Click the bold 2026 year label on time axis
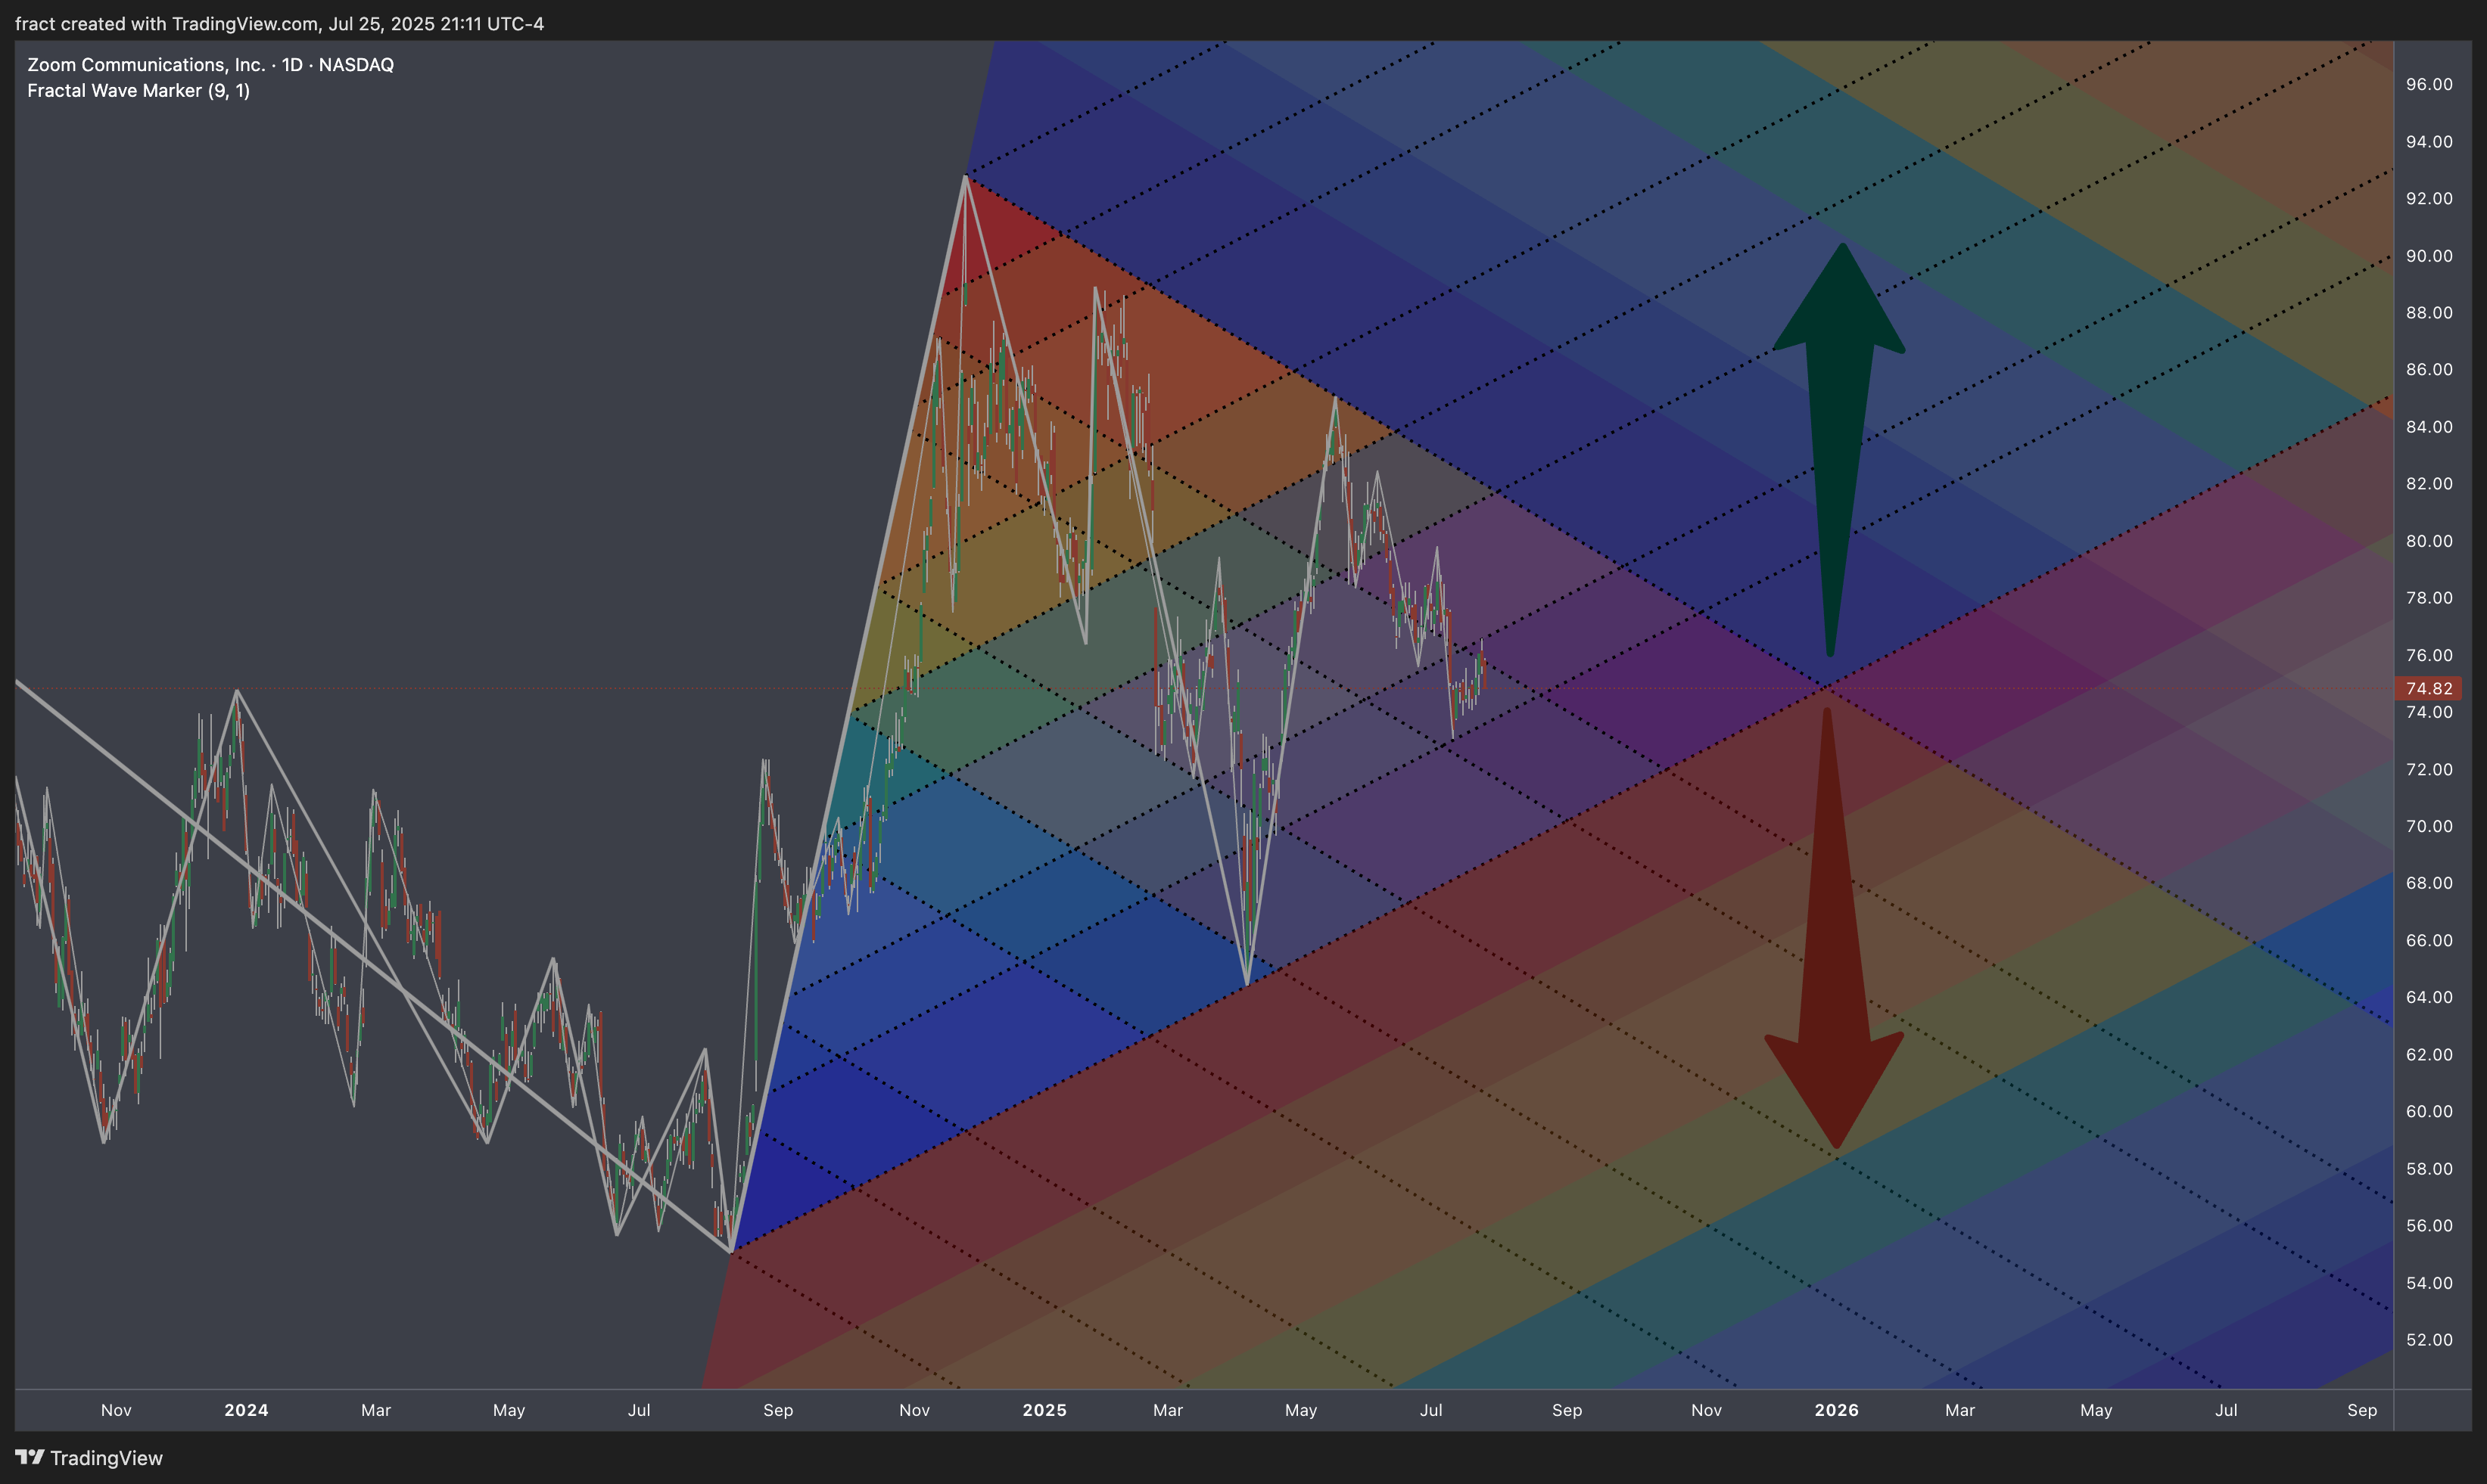This screenshot has width=2487, height=1484. pos(1837,1410)
